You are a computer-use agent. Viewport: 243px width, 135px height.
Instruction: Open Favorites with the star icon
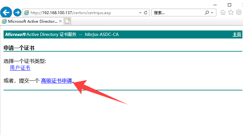pos(231,13)
